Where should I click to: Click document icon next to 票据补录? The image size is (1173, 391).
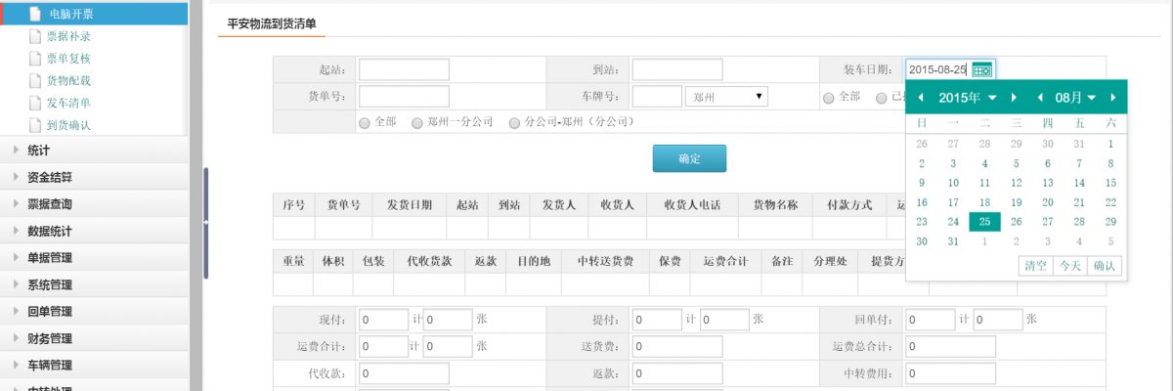(36, 36)
